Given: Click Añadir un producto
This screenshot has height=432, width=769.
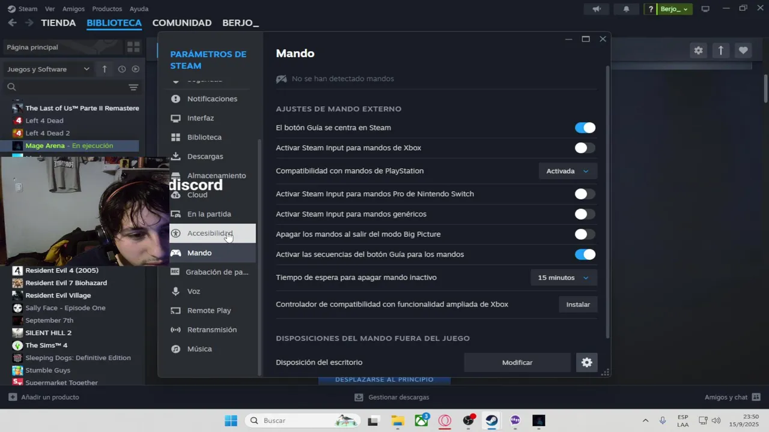Looking at the screenshot, I should pyautogui.click(x=44, y=397).
